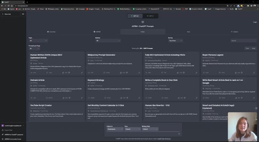Click the send message arrow icon
Image resolution: width=259 pixels, height=142 pixels.
(179, 134)
